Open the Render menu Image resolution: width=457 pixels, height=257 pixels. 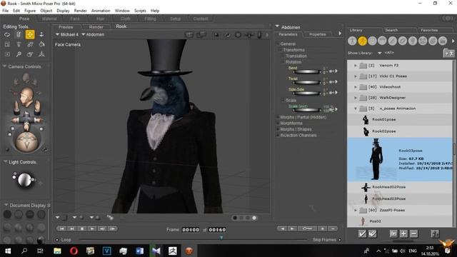click(80, 11)
